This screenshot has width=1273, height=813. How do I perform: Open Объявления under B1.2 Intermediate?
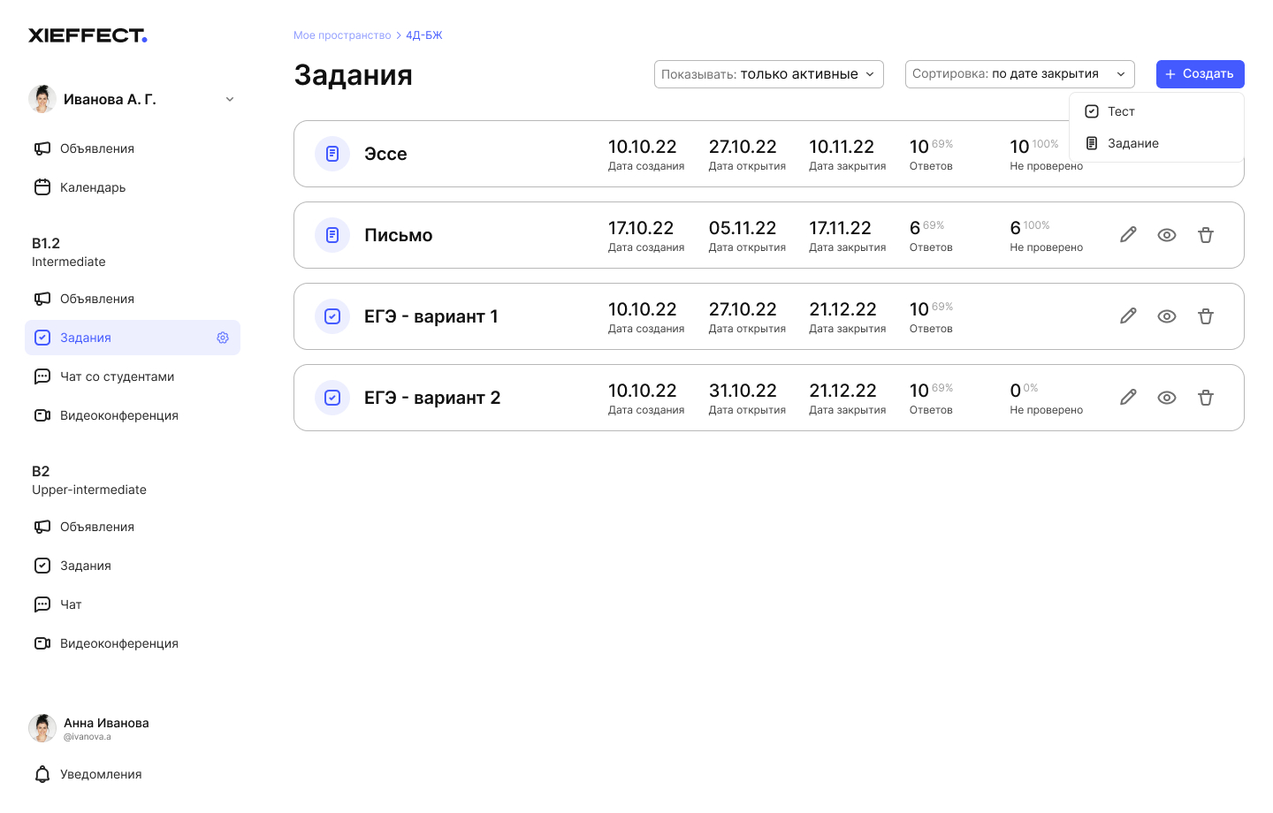(x=133, y=299)
